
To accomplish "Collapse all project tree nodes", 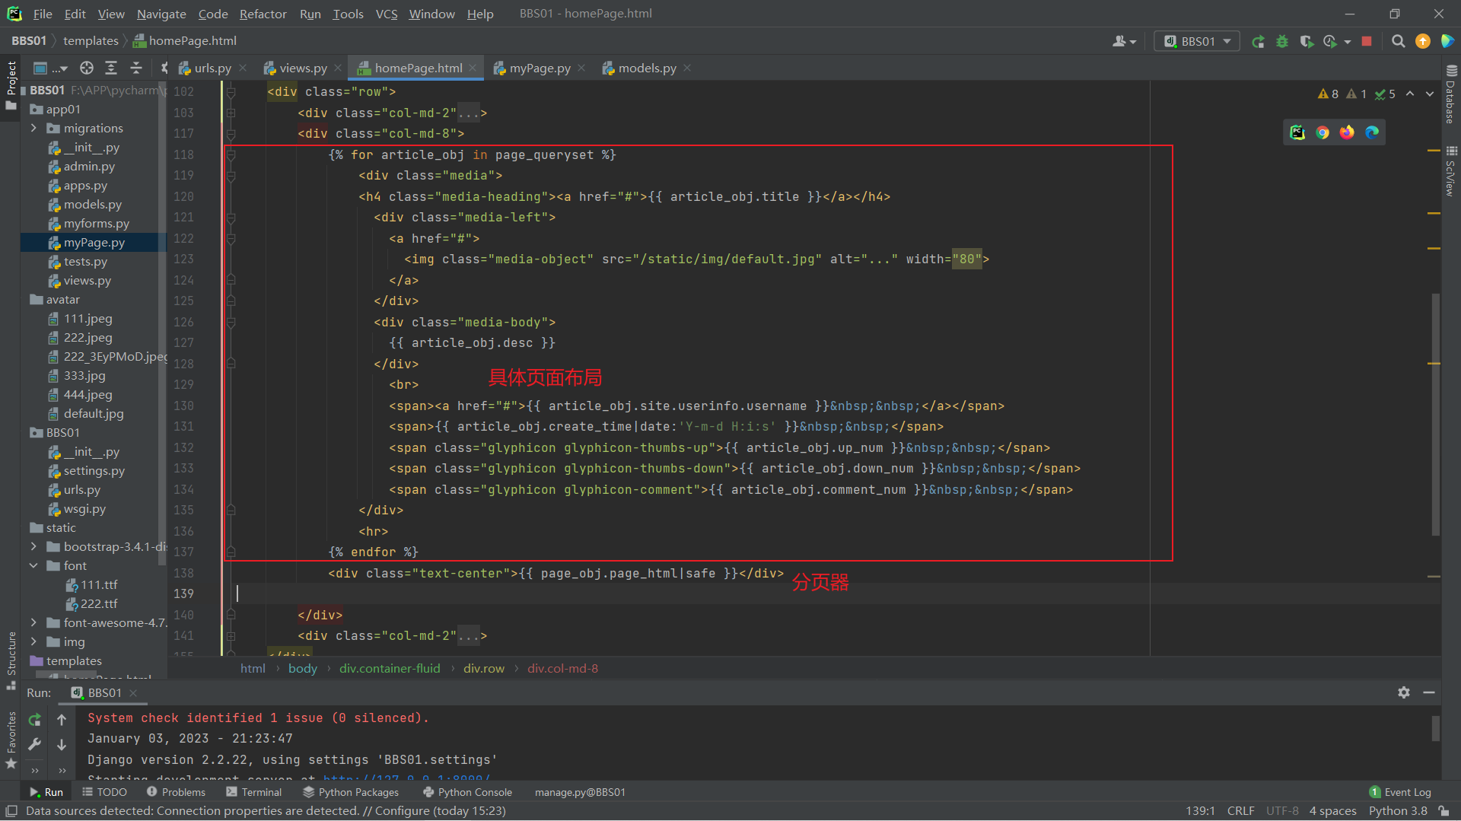I will [136, 68].
